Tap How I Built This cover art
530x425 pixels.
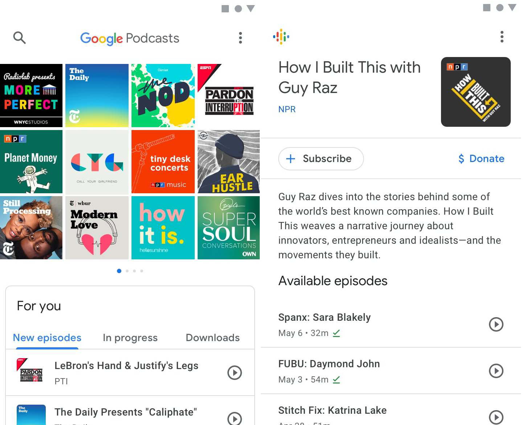point(476,92)
